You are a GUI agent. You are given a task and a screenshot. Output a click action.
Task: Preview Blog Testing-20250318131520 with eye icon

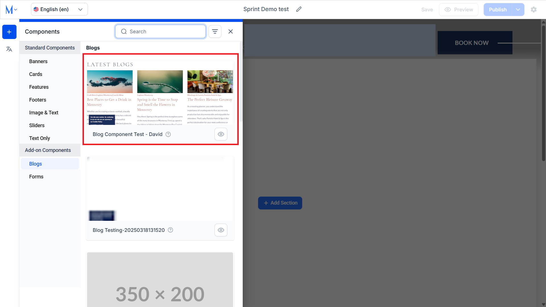click(x=221, y=230)
